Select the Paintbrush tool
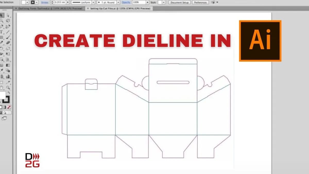 click(8, 37)
